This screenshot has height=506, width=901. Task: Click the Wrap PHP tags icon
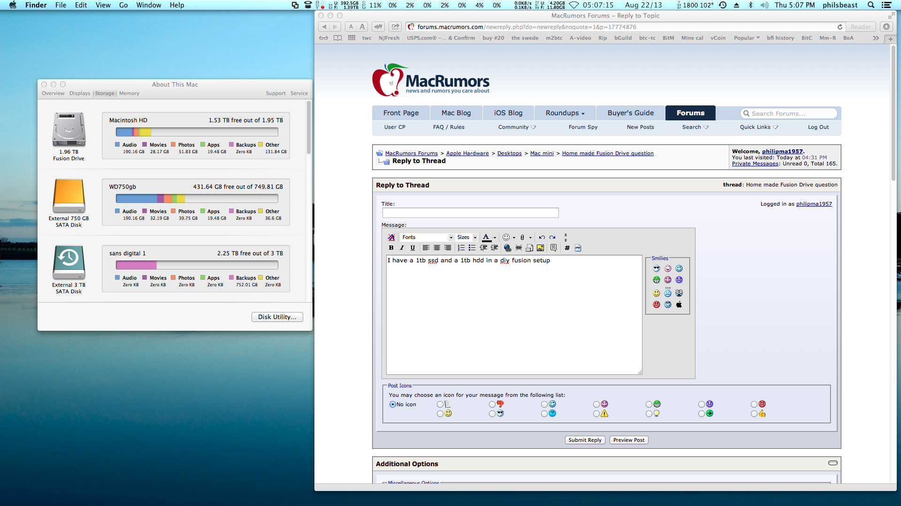click(x=578, y=248)
